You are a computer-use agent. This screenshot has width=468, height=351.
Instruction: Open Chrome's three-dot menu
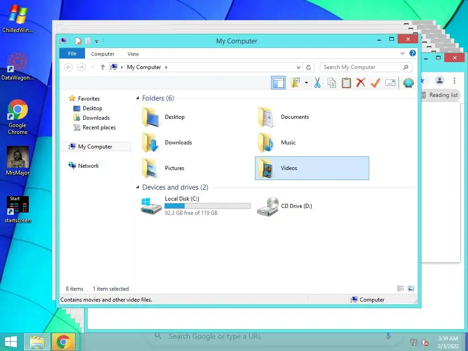point(454,80)
